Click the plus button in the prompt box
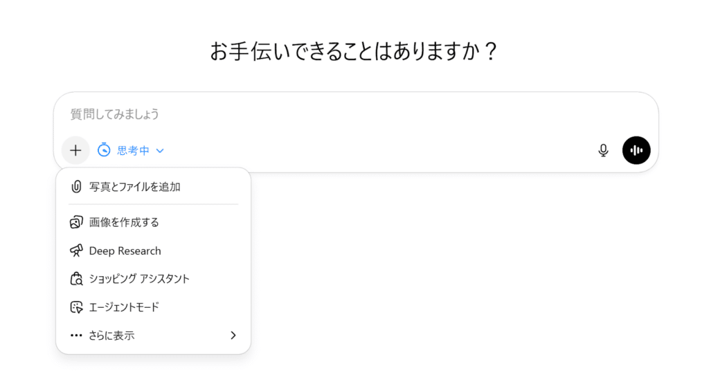The height and width of the screenshot is (375, 709). pos(75,150)
